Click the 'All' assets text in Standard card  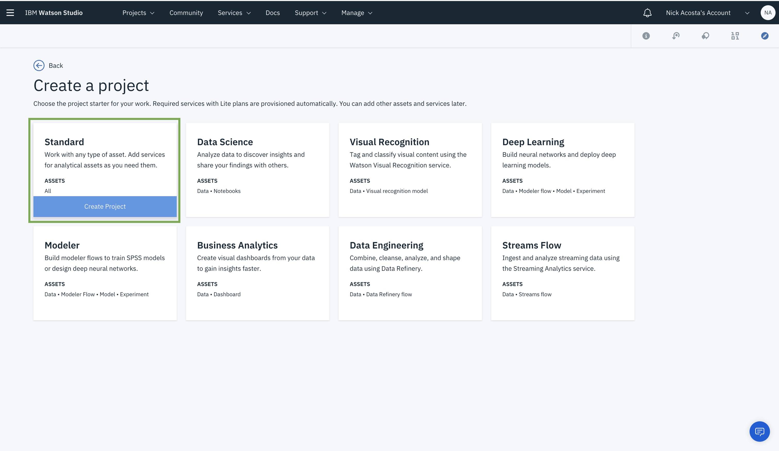click(x=48, y=191)
